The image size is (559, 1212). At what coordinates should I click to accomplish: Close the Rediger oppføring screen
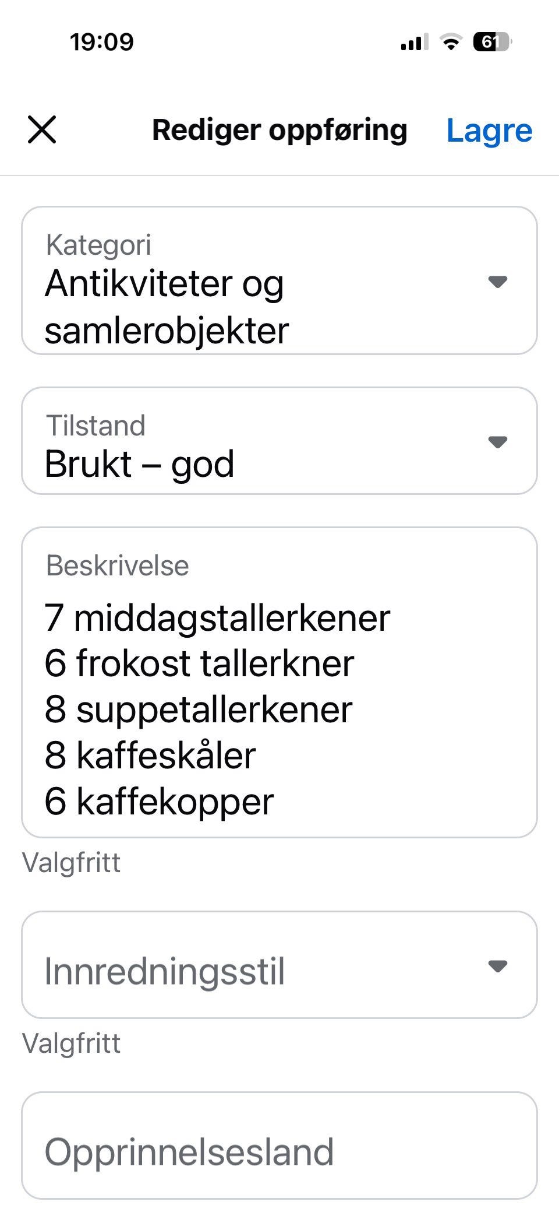[42, 129]
